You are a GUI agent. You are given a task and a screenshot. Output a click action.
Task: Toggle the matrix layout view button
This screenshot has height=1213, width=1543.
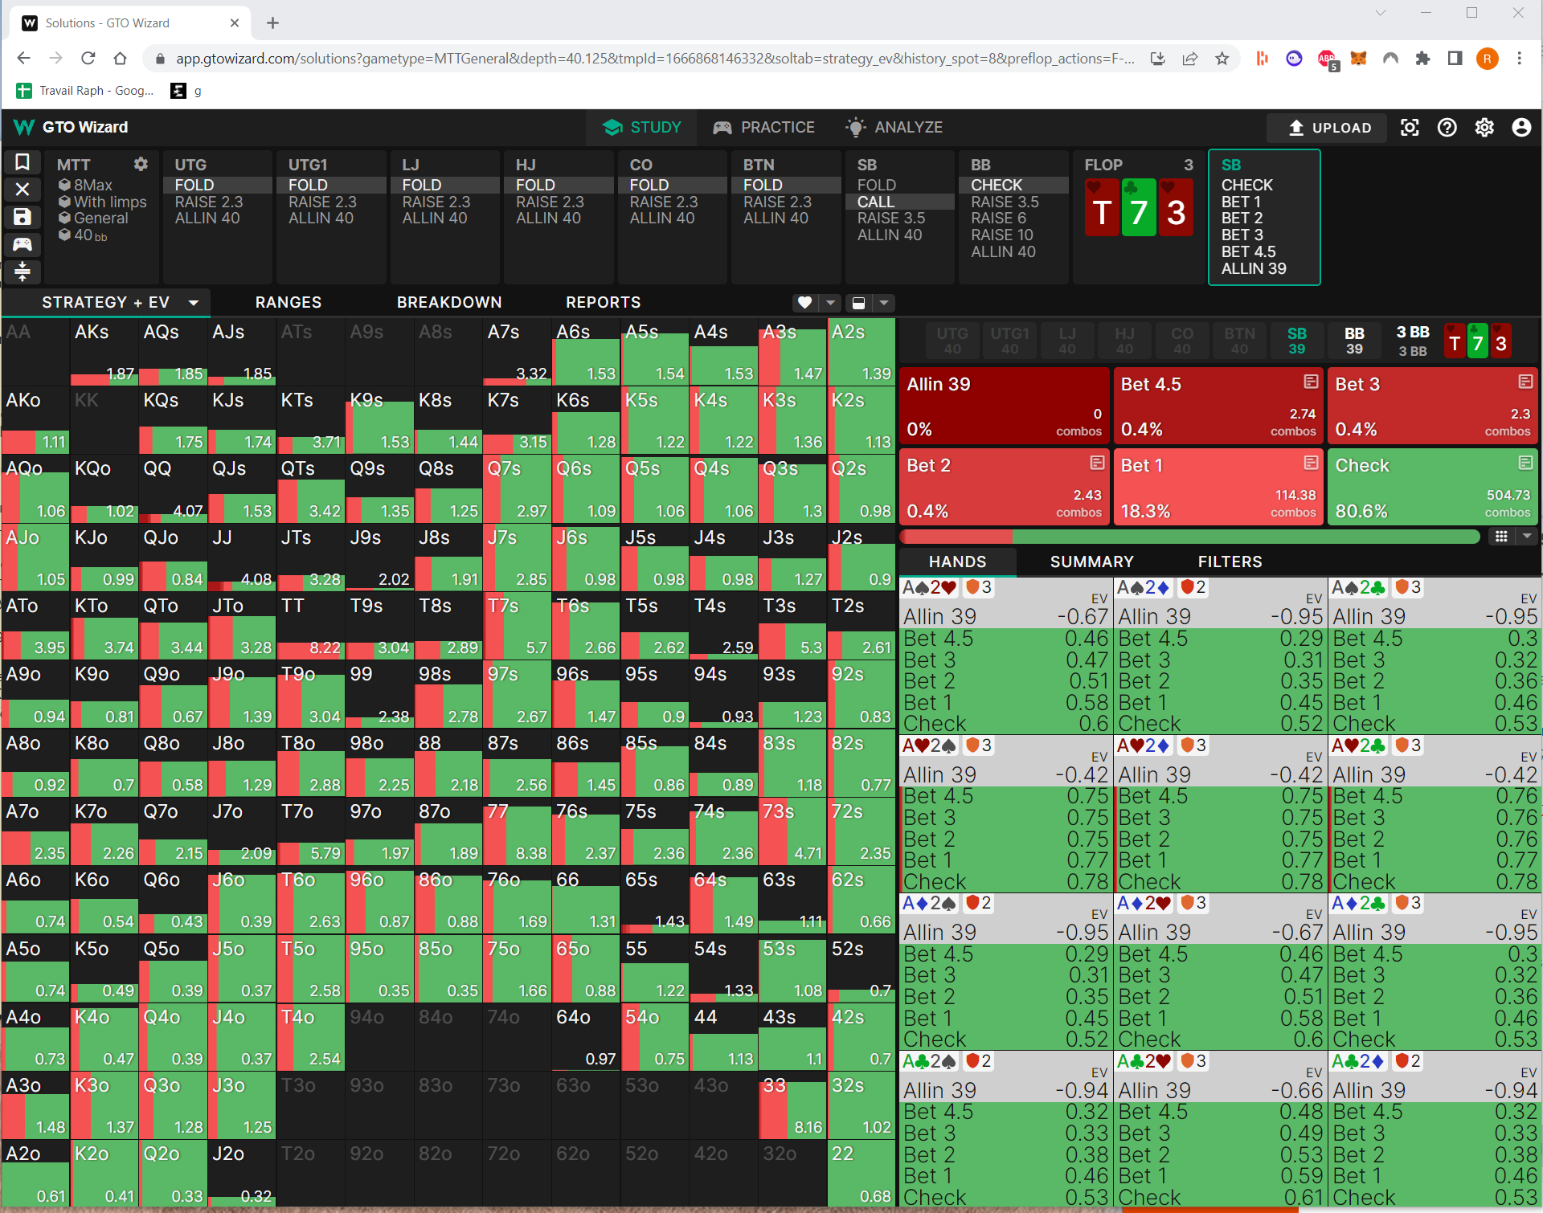858,303
